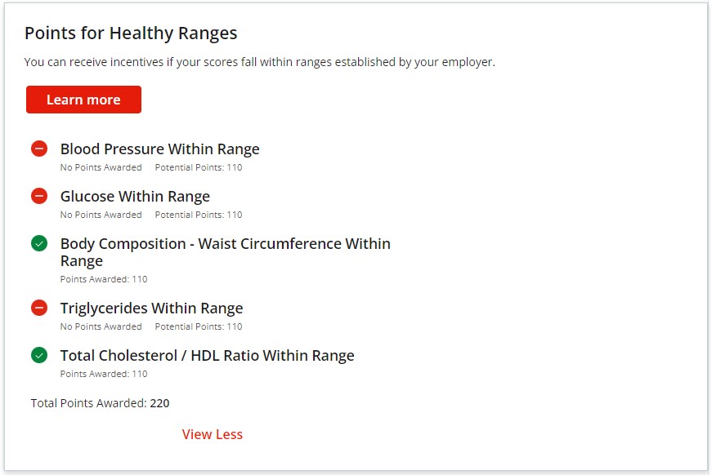The image size is (712, 475).
Task: Click Potential Points 110 under Glucose
Action: click(199, 215)
